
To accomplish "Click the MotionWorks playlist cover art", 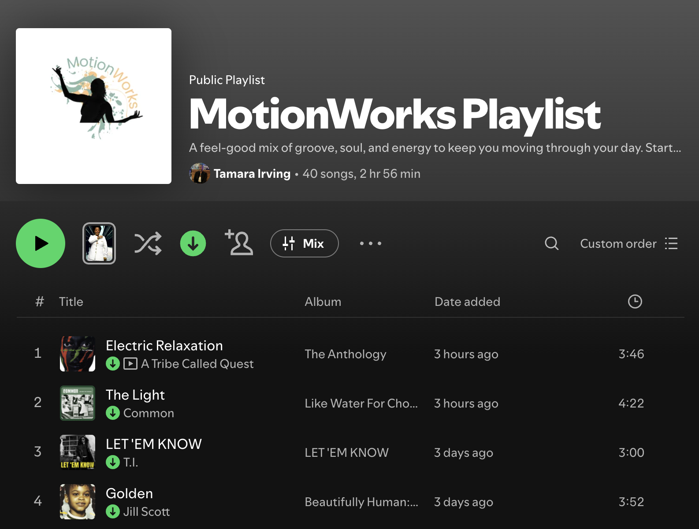I will 93,106.
